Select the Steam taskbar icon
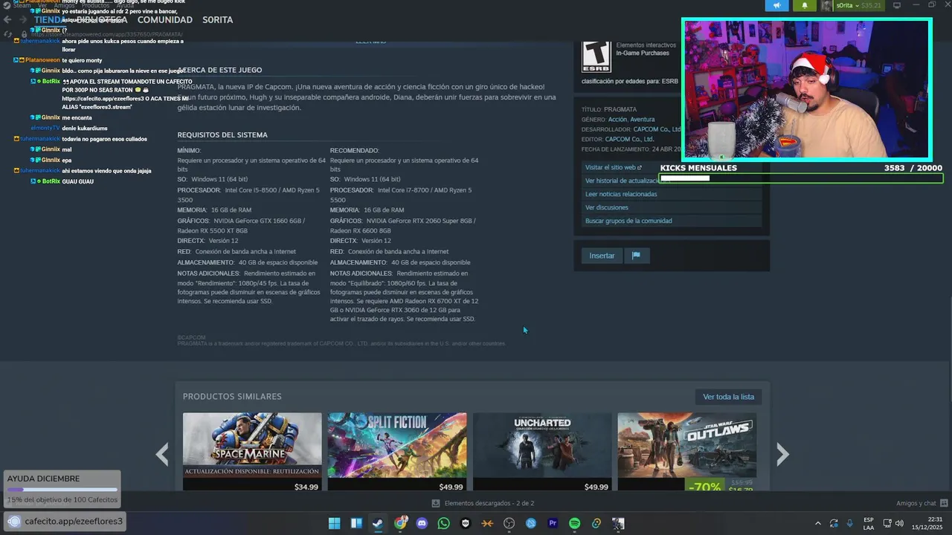 (x=378, y=523)
